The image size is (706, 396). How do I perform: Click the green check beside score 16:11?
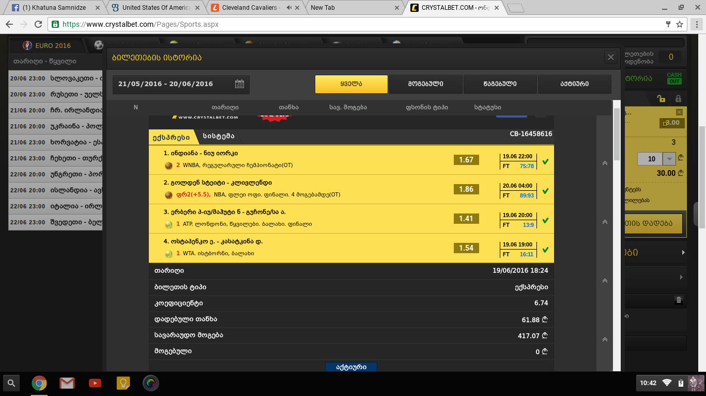545,250
